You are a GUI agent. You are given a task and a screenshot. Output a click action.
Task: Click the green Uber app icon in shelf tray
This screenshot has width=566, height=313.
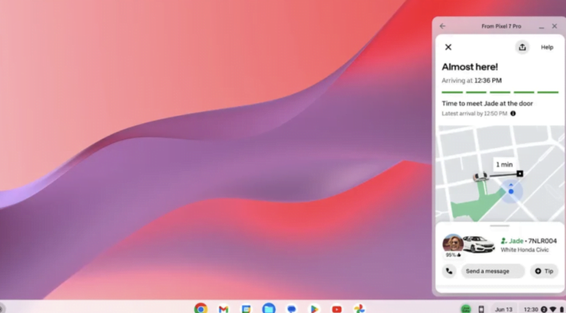tap(466, 309)
